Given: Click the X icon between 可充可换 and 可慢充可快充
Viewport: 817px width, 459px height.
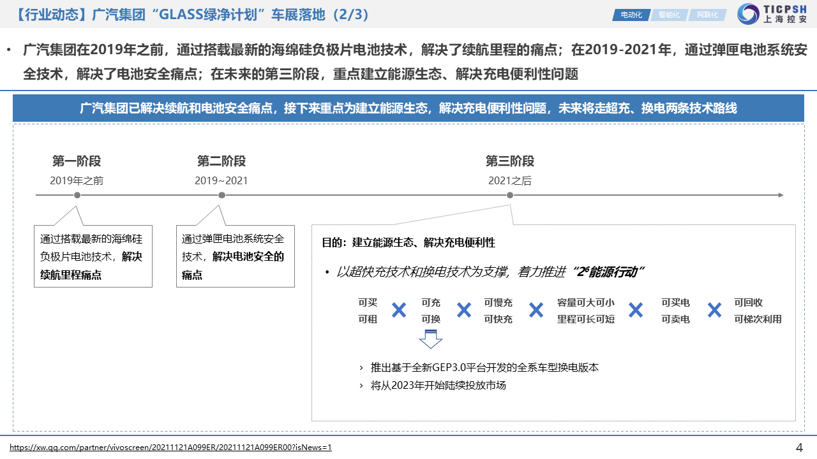Looking at the screenshot, I should 464,310.
